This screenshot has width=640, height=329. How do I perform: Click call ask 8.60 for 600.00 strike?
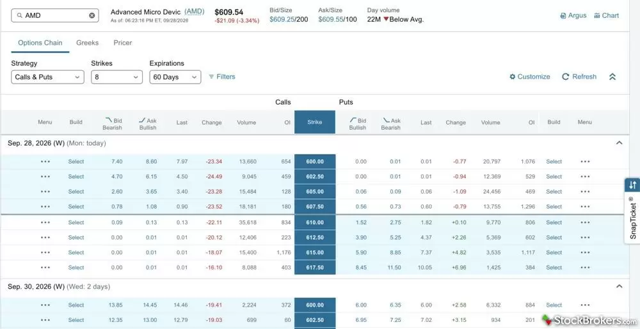[151, 162]
